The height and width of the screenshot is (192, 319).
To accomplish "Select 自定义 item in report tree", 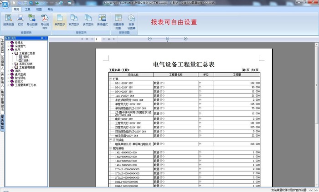I will (x=19, y=81).
